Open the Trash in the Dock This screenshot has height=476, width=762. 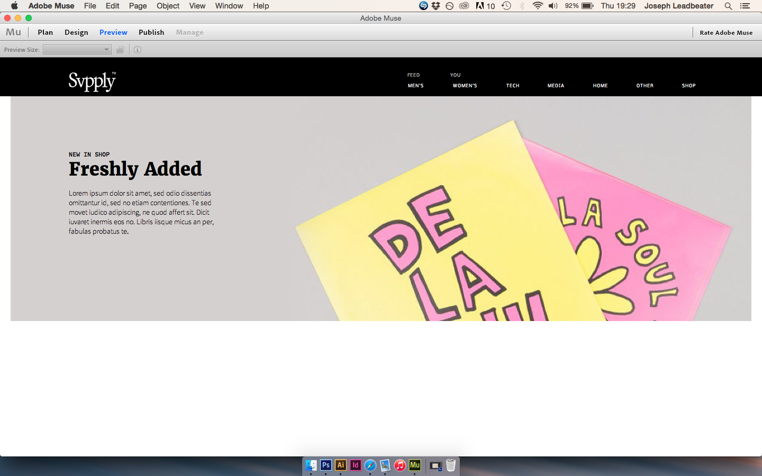451,465
